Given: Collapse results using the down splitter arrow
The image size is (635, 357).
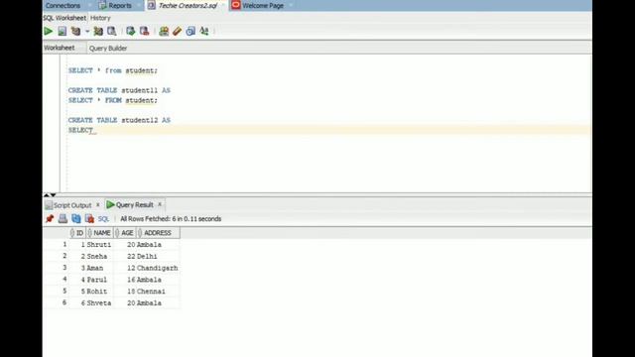Looking at the screenshot, I should (x=53, y=195).
